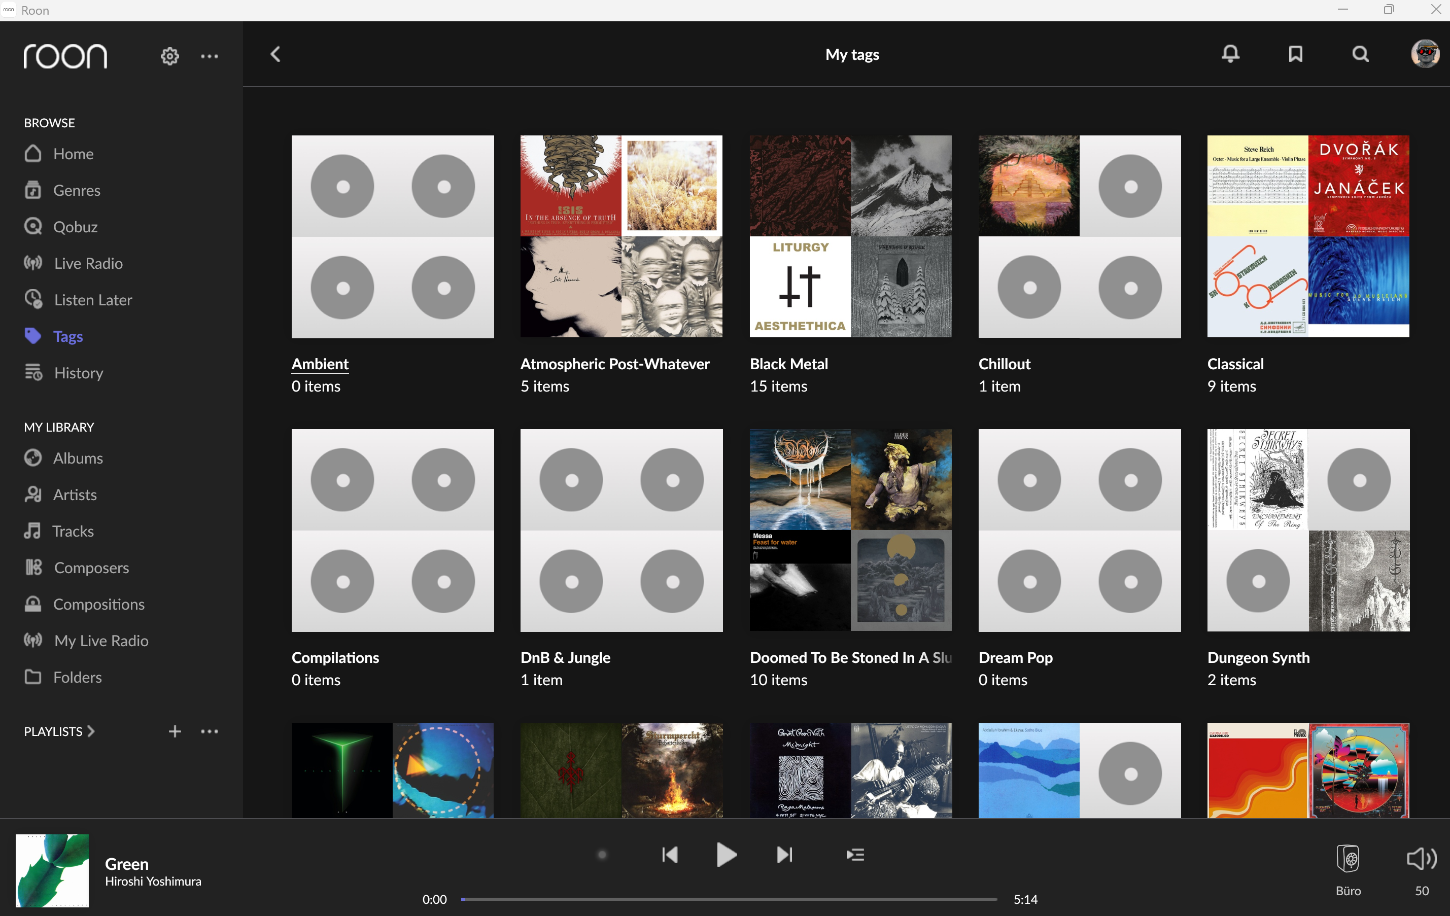The width and height of the screenshot is (1450, 916).
Task: Open Albums in My Library
Action: tap(63, 458)
